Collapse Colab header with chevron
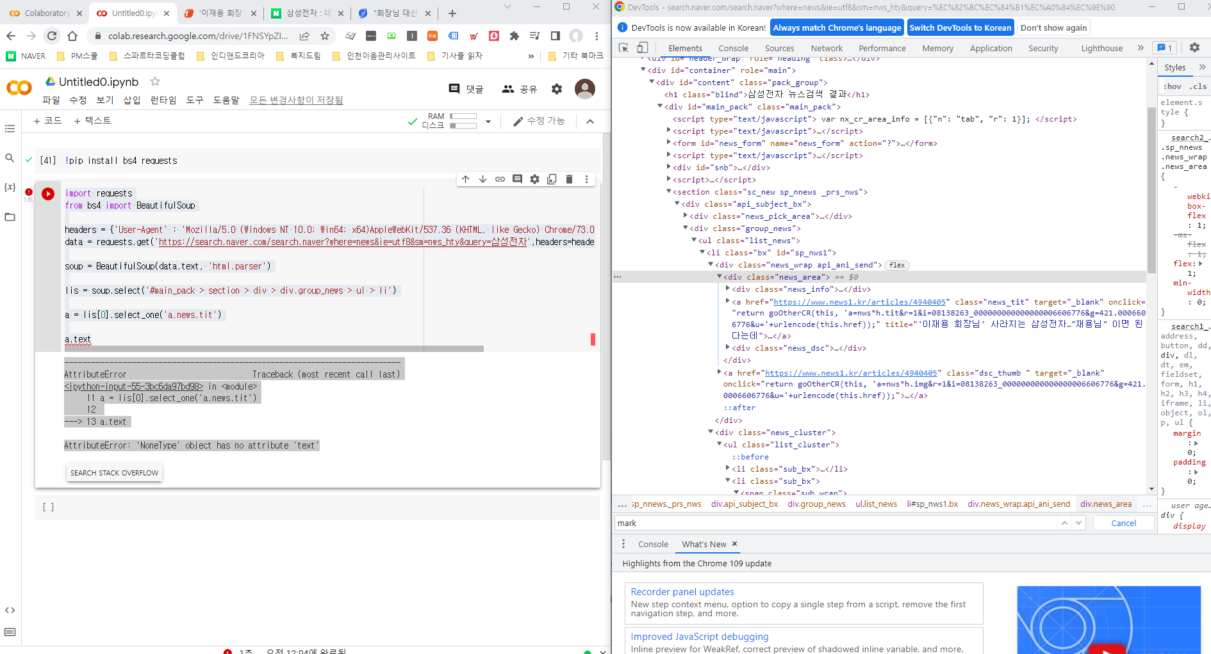 tap(590, 121)
